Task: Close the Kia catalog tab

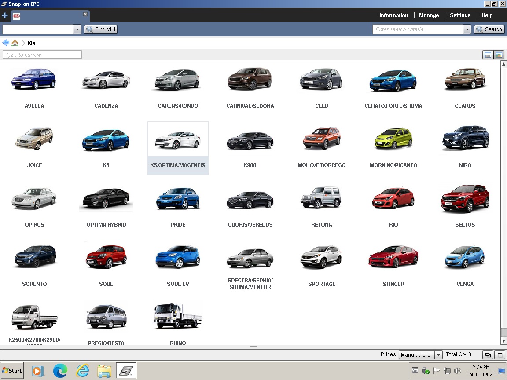Action: [85, 14]
